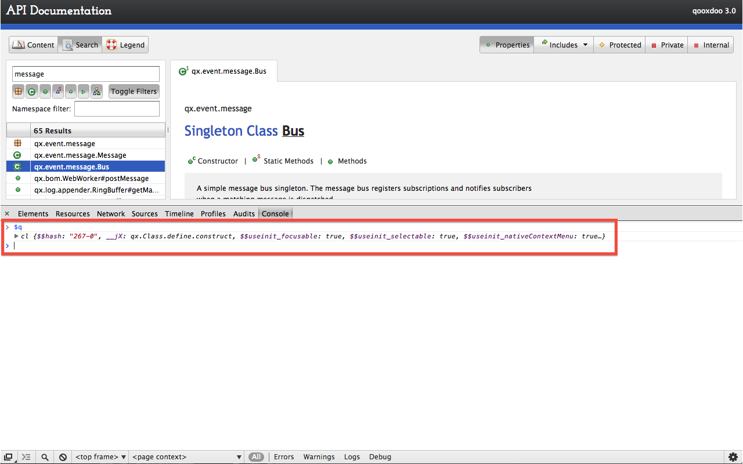Click the show console drawer icon

(x=8, y=456)
